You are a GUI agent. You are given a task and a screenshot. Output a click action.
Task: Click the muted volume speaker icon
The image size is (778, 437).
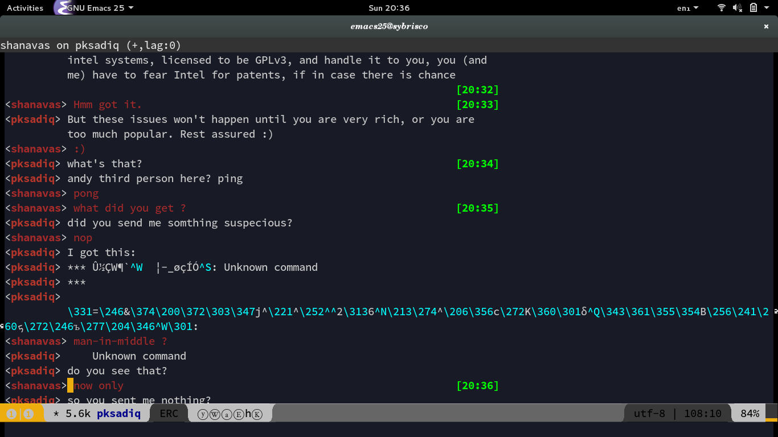pos(738,8)
